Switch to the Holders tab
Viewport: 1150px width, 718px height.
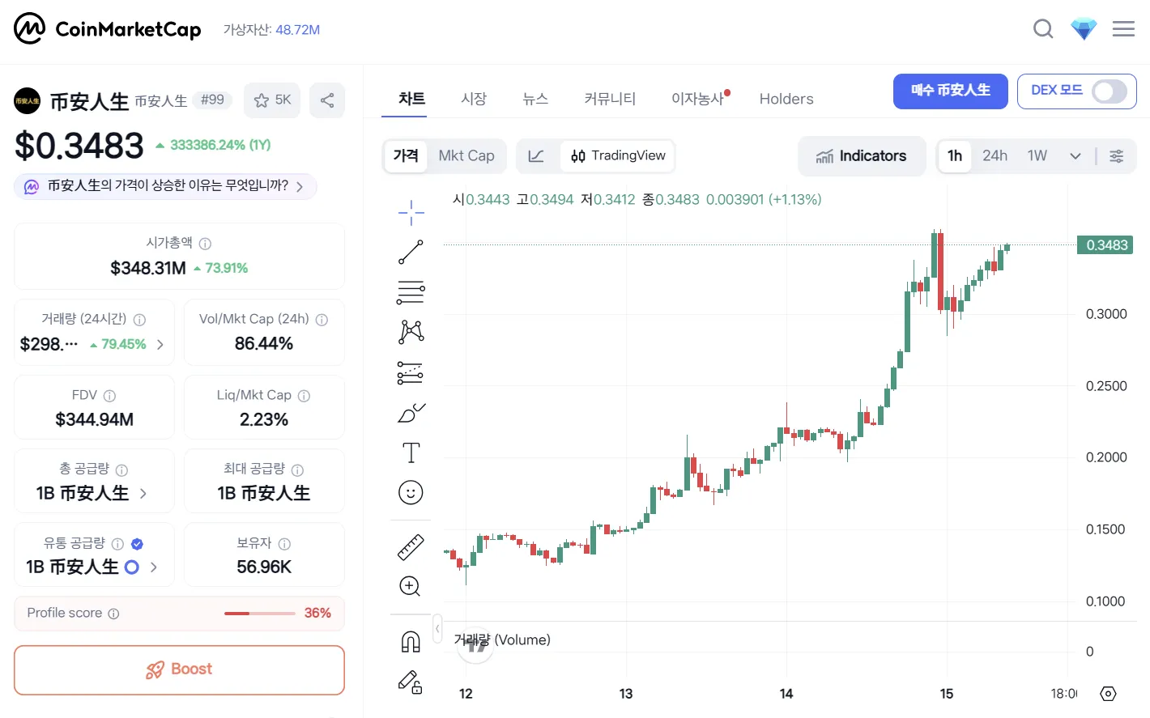point(786,100)
